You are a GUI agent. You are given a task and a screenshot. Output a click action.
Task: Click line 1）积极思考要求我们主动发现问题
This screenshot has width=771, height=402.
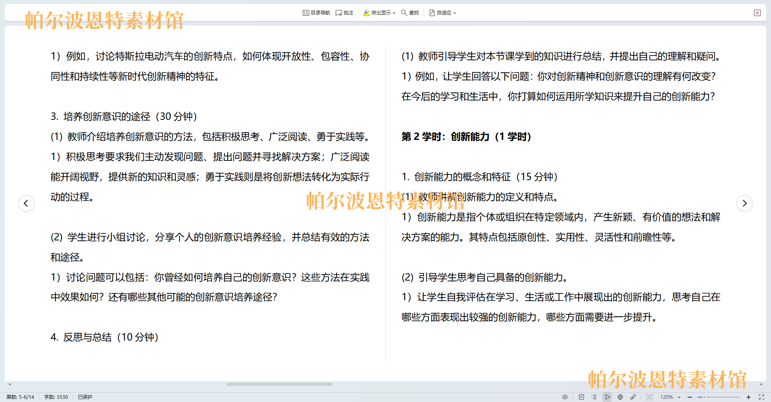click(210, 157)
